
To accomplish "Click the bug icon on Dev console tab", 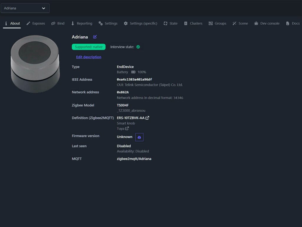I will [256, 23].
